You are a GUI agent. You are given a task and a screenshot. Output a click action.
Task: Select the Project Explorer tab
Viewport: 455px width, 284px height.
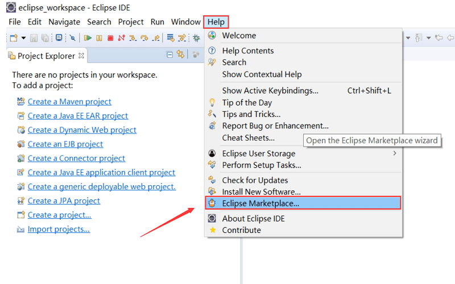[x=46, y=56]
